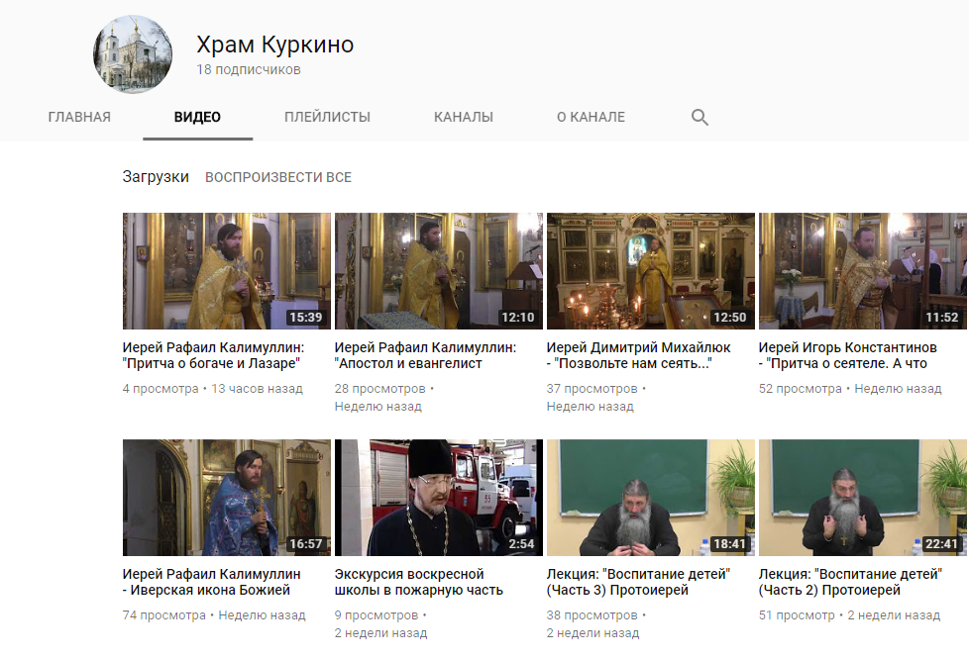Play the 16:57 video thumbnail
969x659 pixels.
click(226, 497)
